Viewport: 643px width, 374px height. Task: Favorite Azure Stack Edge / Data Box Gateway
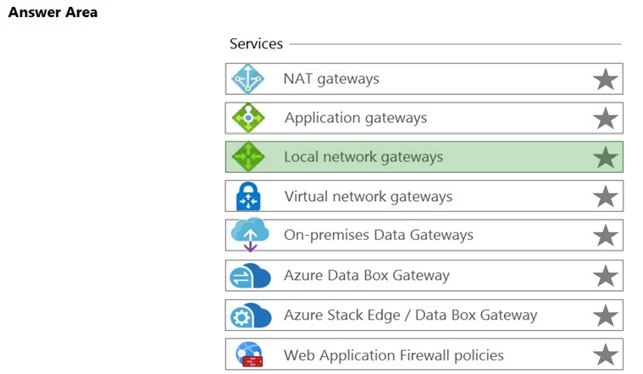tap(605, 315)
